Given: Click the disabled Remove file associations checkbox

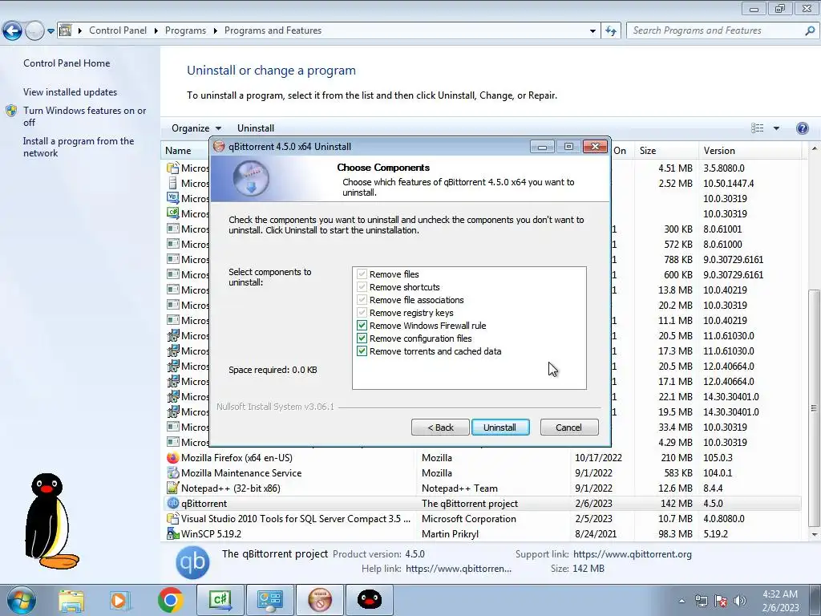Looking at the screenshot, I should [362, 300].
